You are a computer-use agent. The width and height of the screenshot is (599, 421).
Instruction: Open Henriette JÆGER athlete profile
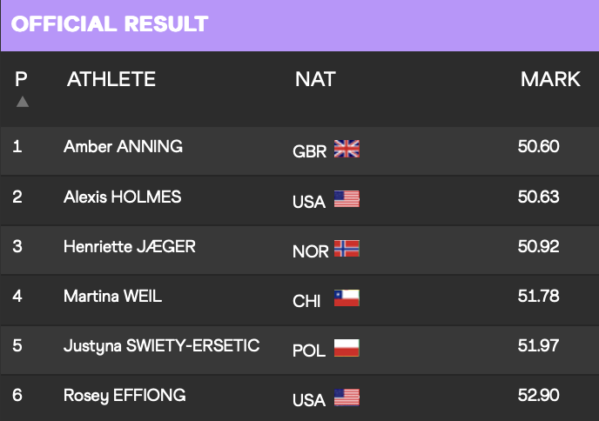click(130, 246)
